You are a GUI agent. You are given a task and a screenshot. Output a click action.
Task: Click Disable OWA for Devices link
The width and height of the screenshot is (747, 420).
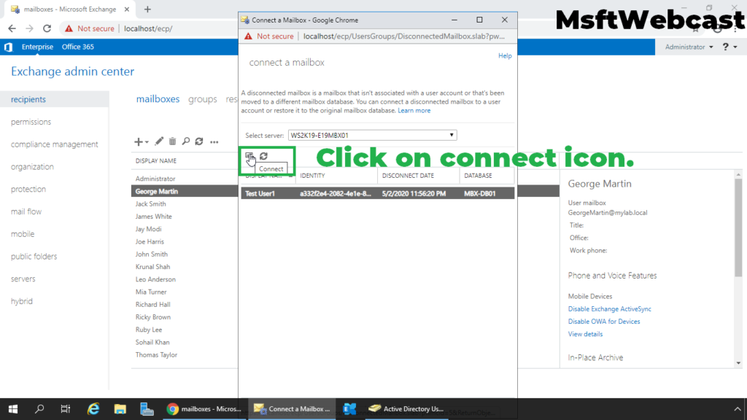[x=603, y=322]
